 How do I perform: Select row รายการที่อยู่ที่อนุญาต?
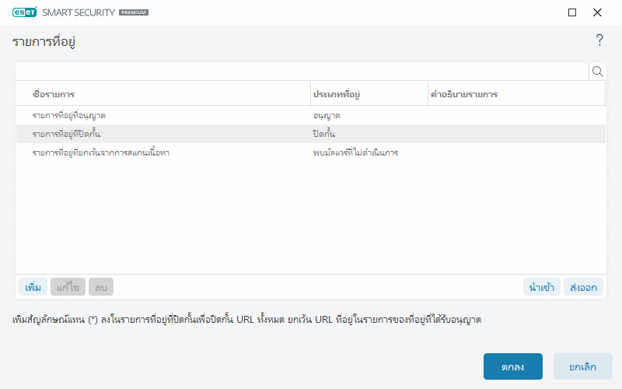[x=310, y=115]
